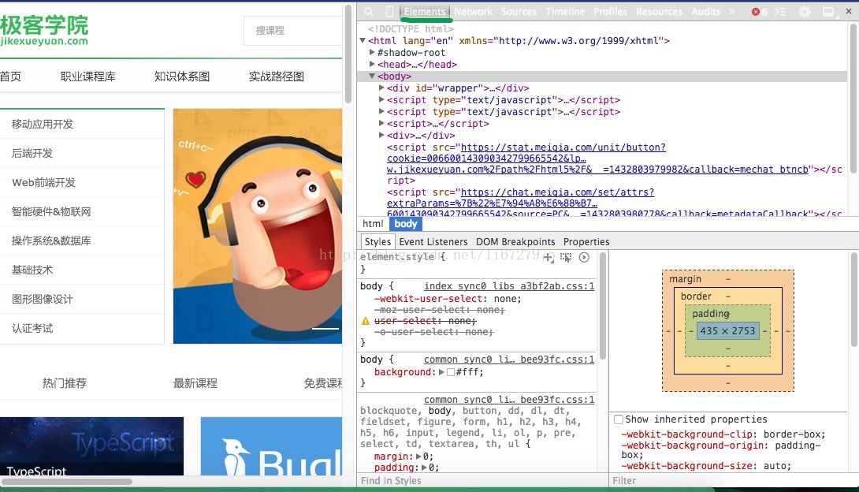Click the 搜课程 search field
This screenshot has width=859, height=492.
293,31
